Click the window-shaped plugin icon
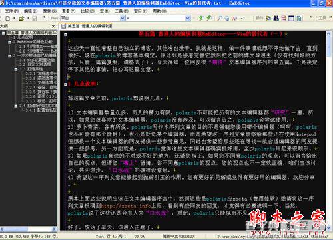 [291, 18]
